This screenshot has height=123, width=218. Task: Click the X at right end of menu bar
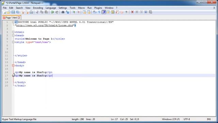click(x=214, y=8)
